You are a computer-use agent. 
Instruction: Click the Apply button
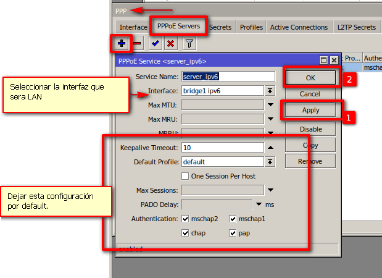(310, 110)
